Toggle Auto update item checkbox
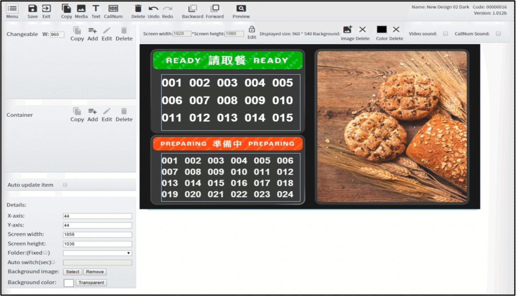Image resolution: width=520 pixels, height=296 pixels. 65,185
